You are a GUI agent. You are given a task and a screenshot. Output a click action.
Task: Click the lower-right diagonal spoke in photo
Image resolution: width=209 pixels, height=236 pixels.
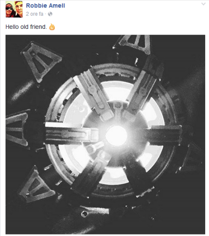click(139, 175)
